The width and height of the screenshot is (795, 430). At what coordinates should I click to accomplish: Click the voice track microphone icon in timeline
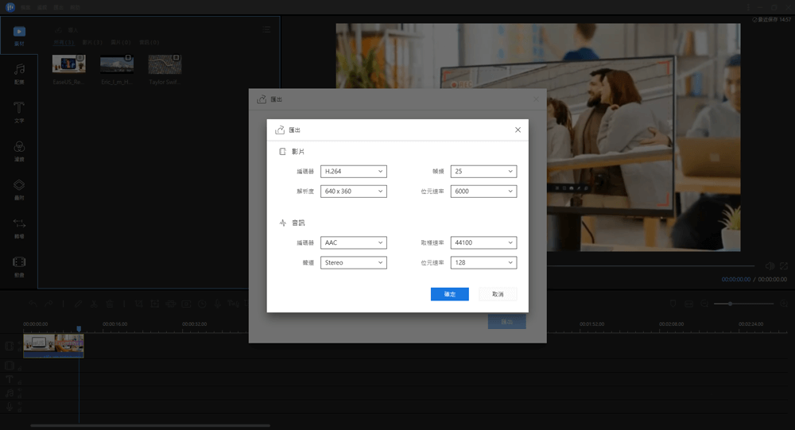coord(9,407)
